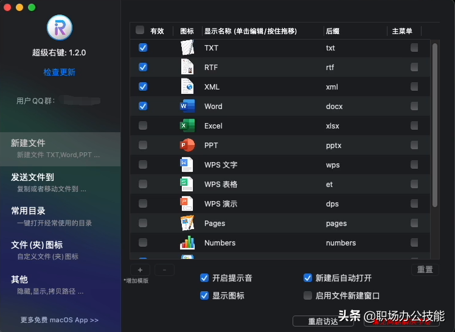Click the 显示名称 column header
This screenshot has width=455, height=332.
pos(251,31)
